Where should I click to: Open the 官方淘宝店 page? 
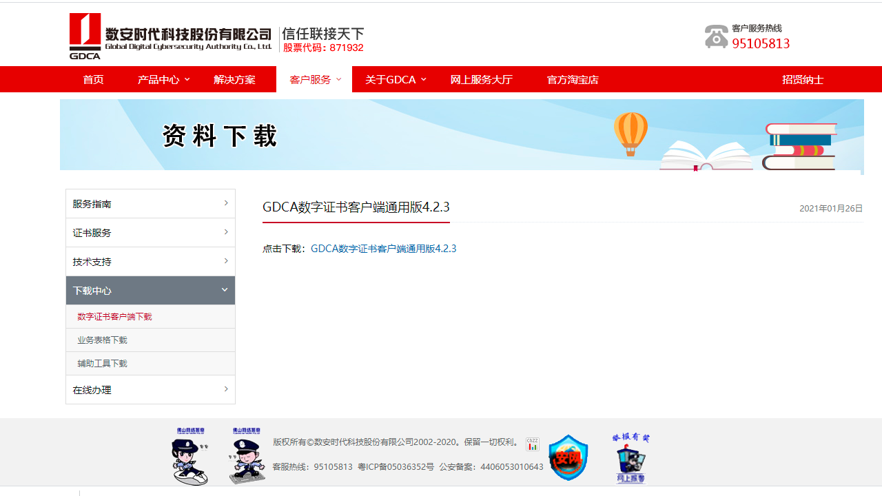573,79
